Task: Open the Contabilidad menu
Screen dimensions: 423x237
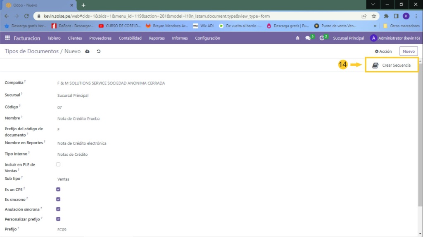Action: (130, 38)
